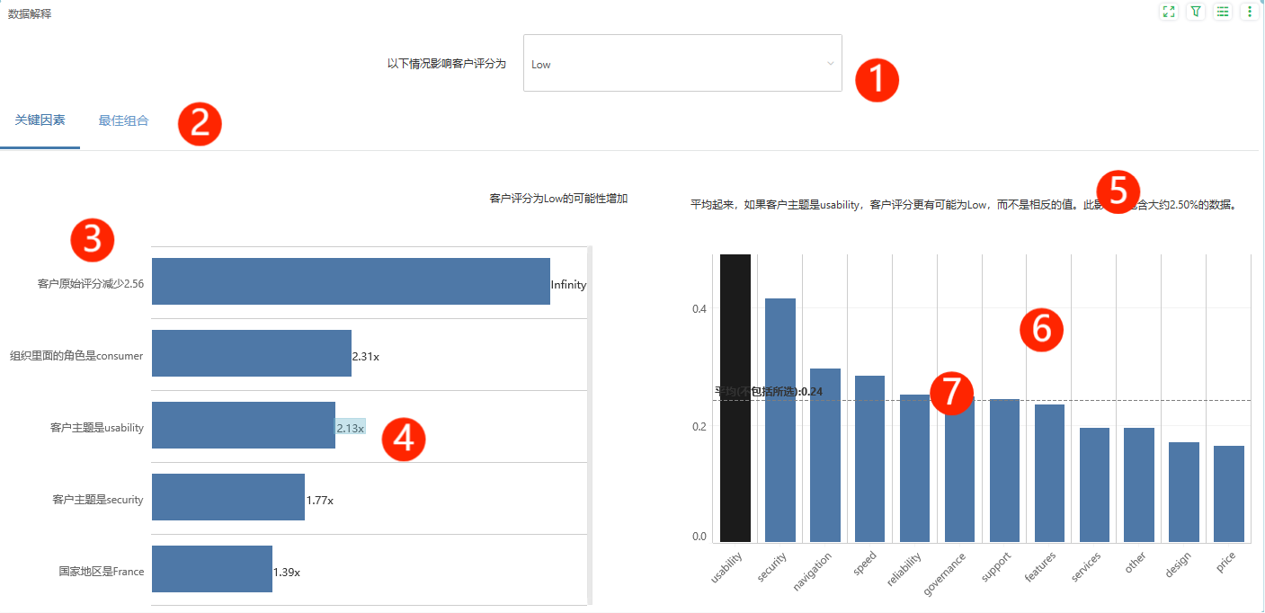Image resolution: width=1265 pixels, height=613 pixels.
Task: Click the label 国家地区是France
Action: click(102, 572)
